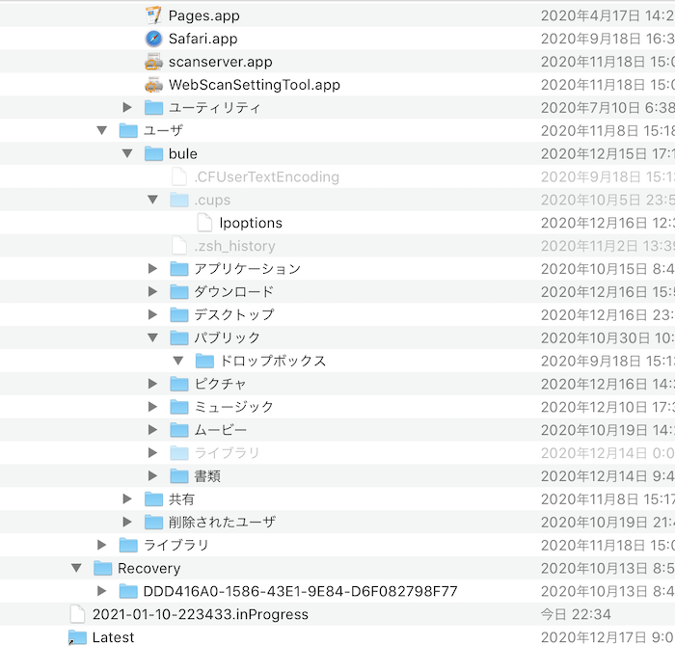Screen dimensions: 675x646
Task: Click the 2021-01-10-223433.inProgress file icon
Action: pos(77,614)
